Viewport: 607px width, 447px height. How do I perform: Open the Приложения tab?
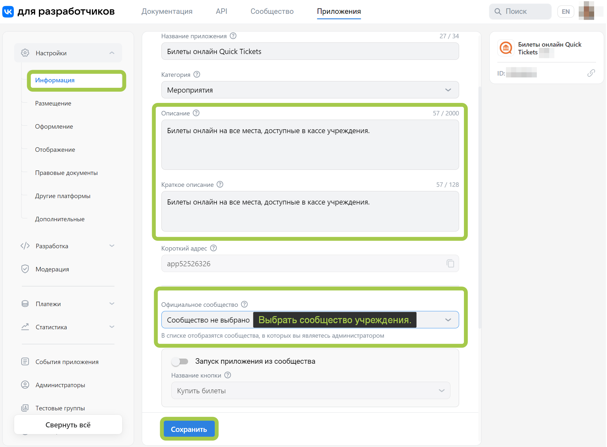coord(339,11)
